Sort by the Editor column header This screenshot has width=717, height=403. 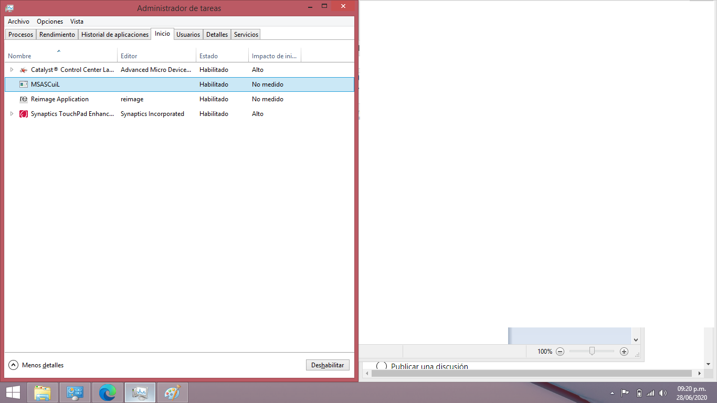click(157, 55)
